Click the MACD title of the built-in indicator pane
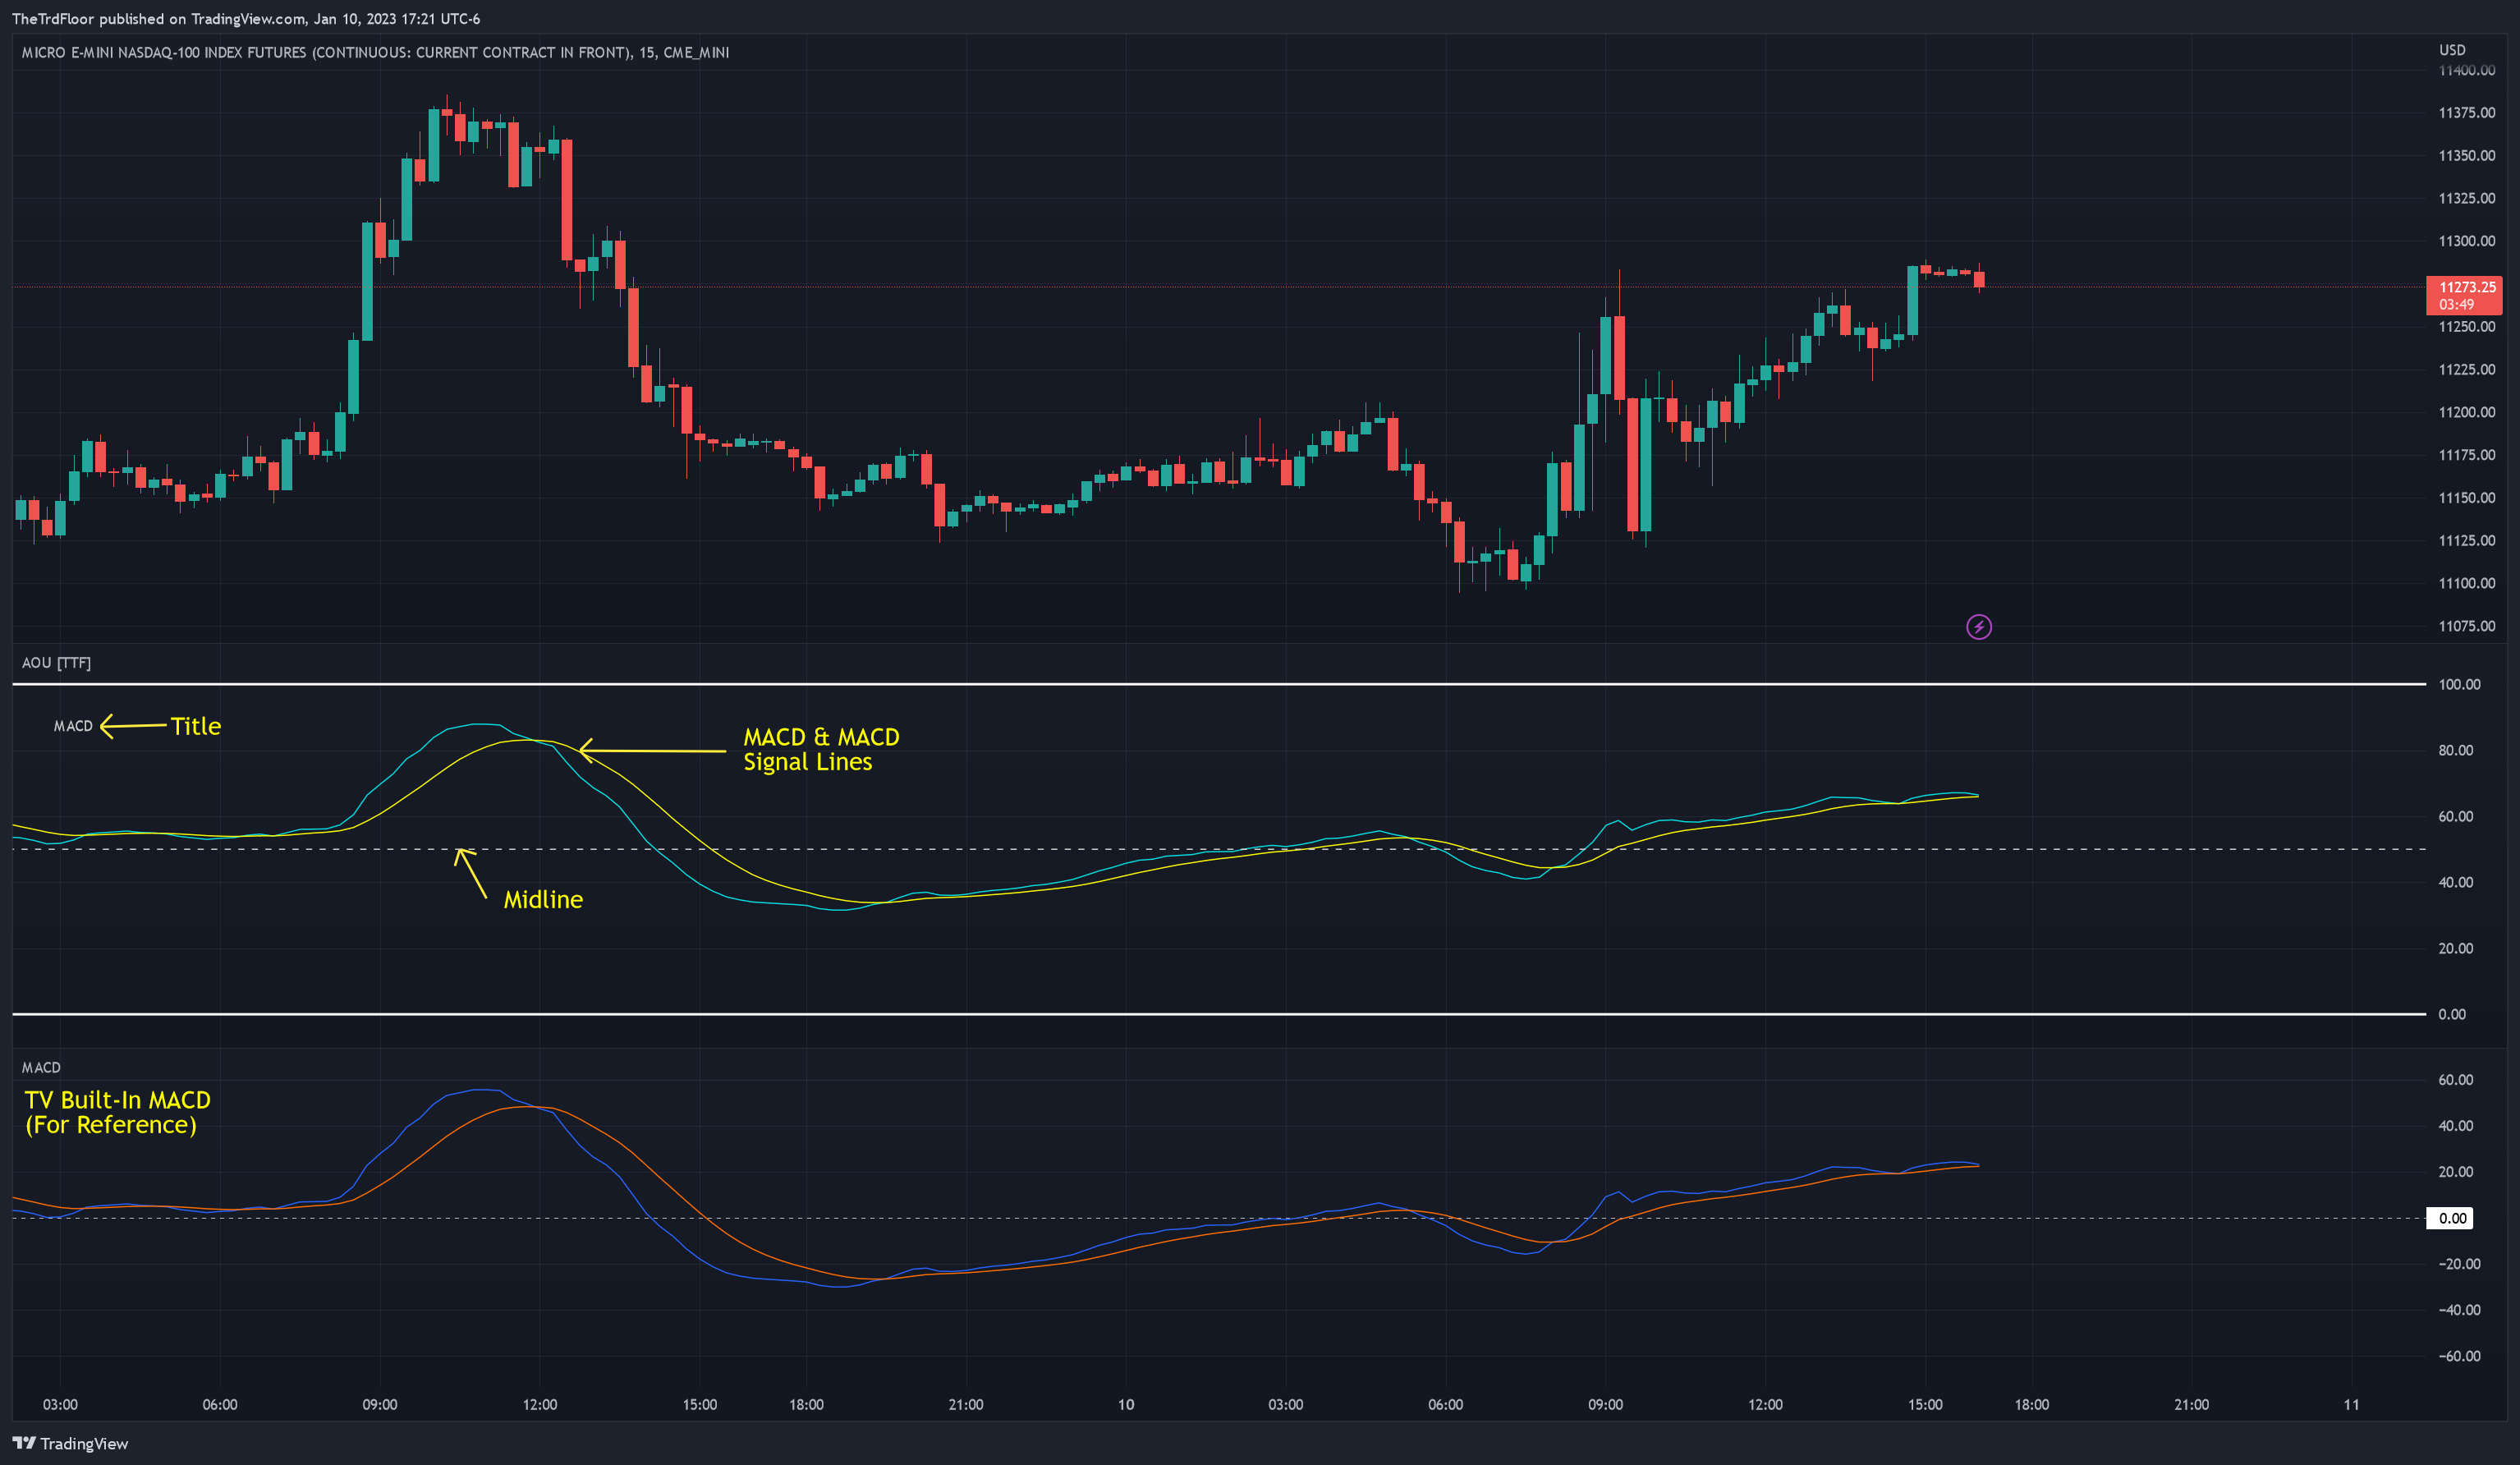2520x1465 pixels. pyautogui.click(x=41, y=1067)
